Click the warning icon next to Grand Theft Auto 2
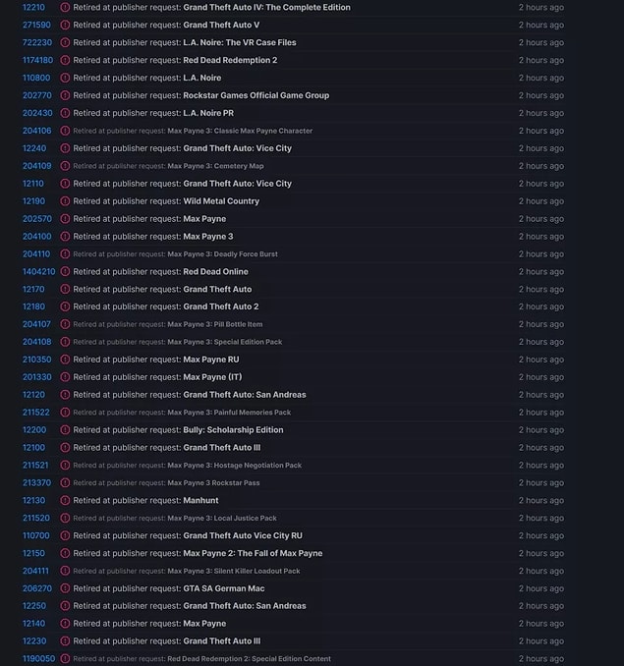This screenshot has width=624, height=666. pyautogui.click(x=65, y=306)
